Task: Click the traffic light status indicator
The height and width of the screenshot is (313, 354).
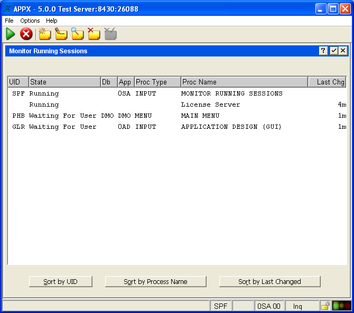Action: tap(341, 306)
